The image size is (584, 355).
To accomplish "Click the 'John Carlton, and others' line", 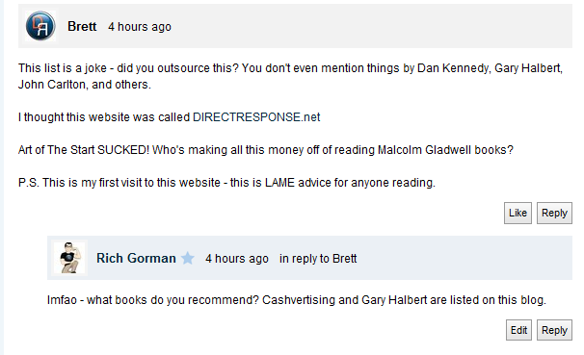I will tap(85, 85).
